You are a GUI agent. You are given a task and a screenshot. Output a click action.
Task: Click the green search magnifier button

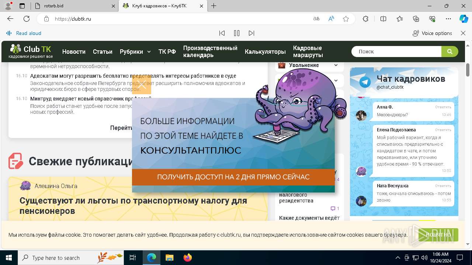click(450, 52)
